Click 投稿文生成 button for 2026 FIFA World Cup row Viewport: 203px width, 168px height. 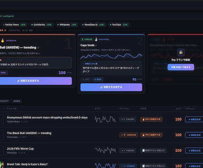tap(194, 150)
